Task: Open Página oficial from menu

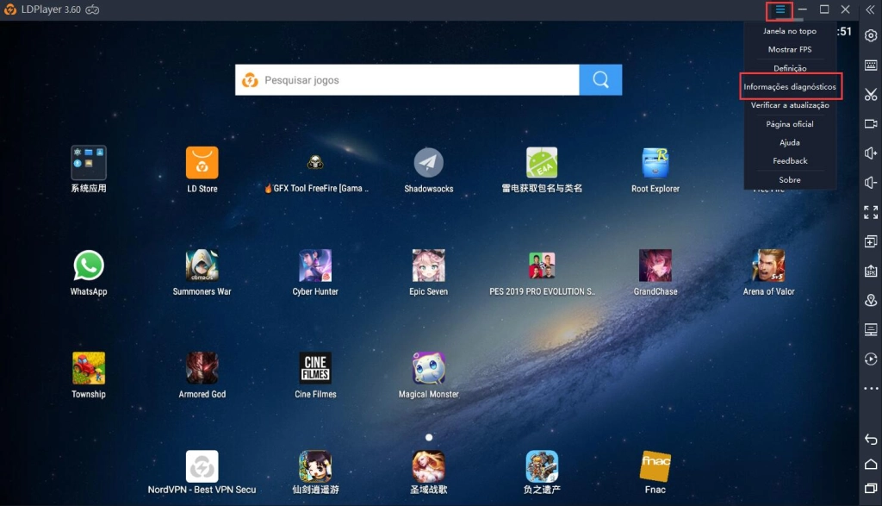Action: 789,124
